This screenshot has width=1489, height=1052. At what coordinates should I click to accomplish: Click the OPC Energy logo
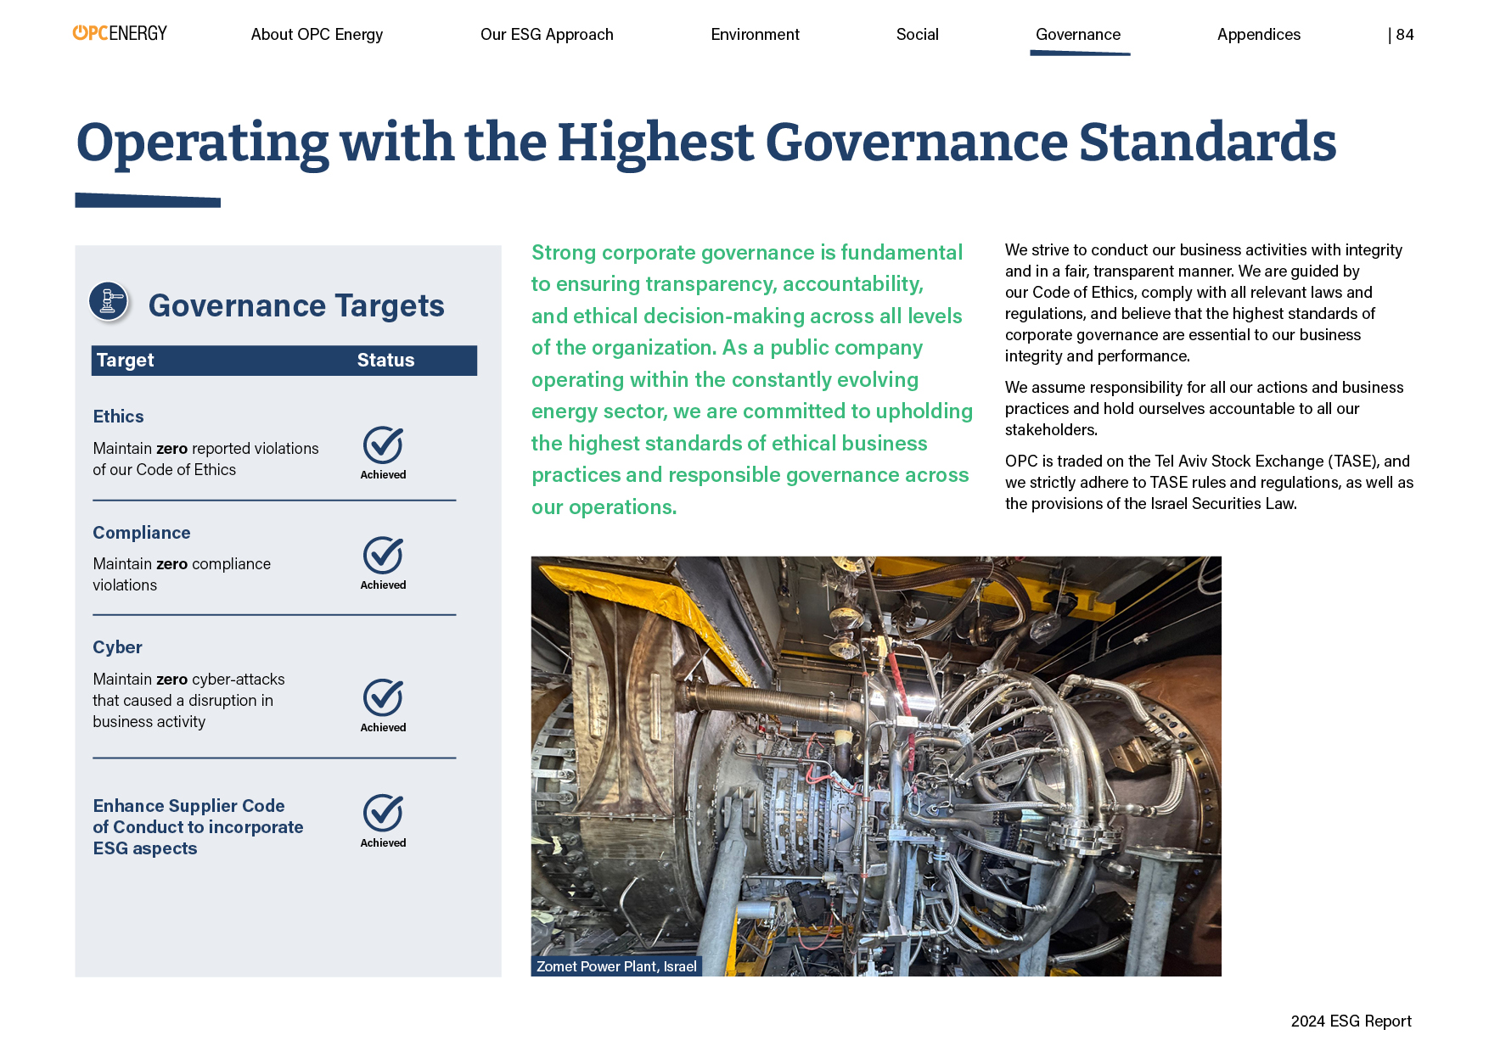[x=120, y=33]
